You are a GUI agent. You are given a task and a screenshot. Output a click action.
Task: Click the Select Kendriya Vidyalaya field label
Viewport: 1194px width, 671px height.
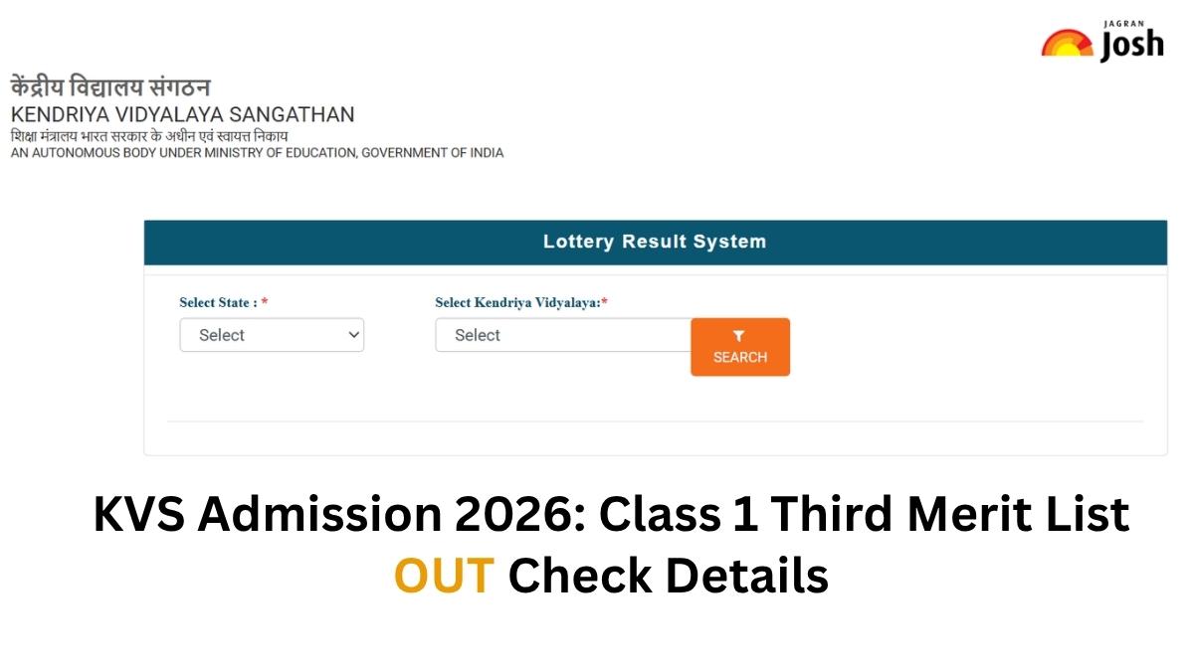[x=517, y=302]
